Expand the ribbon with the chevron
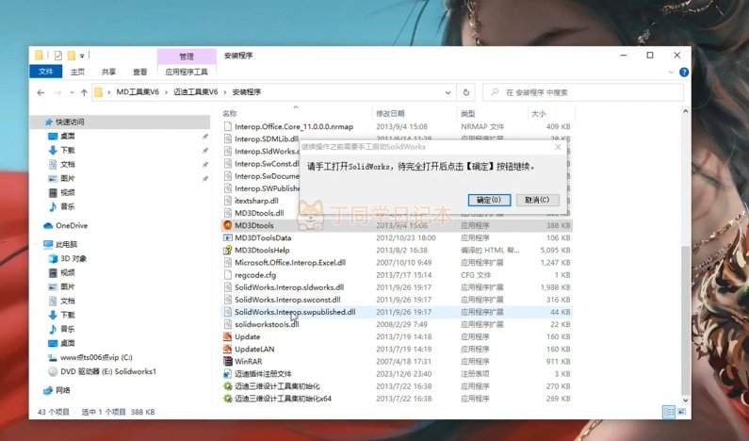Screen dimensions: 749x441 667,72
